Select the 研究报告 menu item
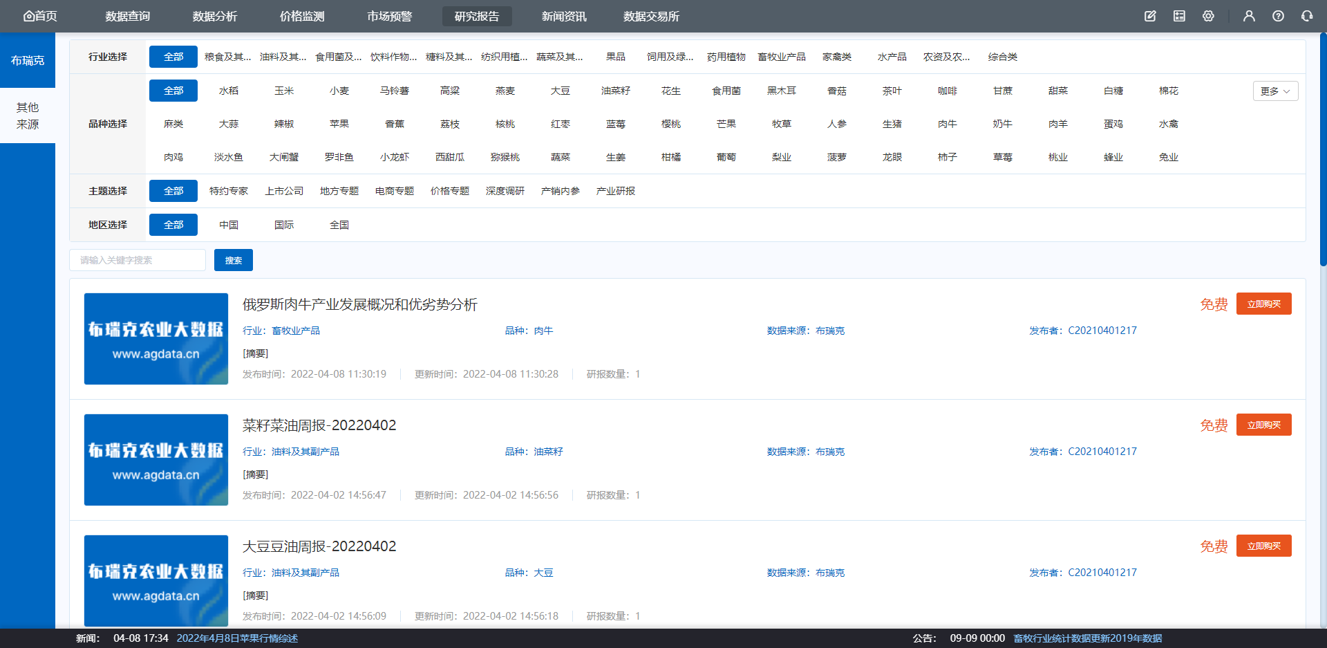Screen dimensions: 1327x648 click(x=477, y=16)
